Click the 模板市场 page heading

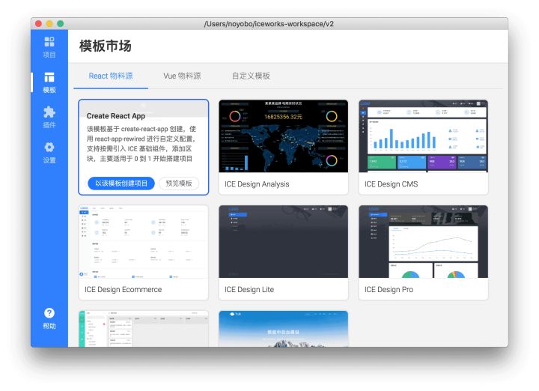tap(106, 46)
